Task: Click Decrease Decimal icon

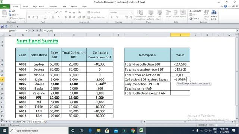Action: [131, 17]
